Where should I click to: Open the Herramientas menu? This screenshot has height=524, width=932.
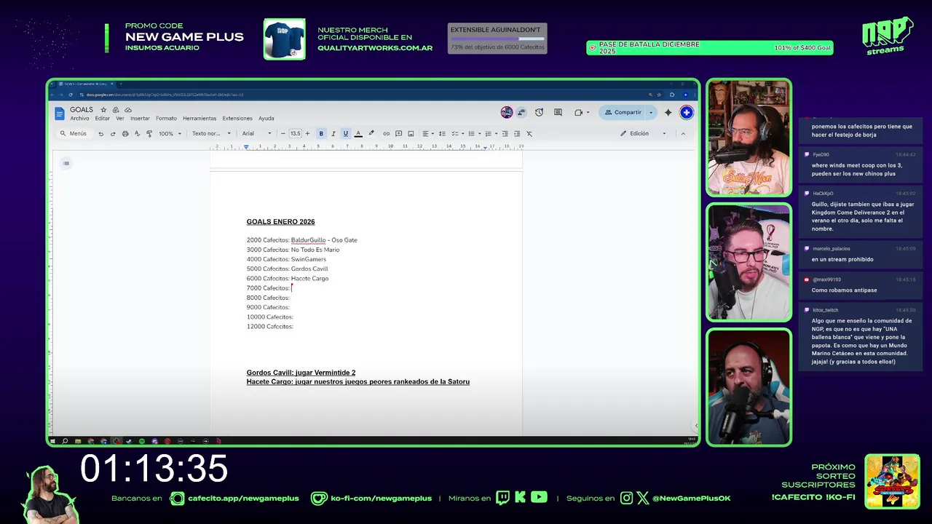[200, 119]
